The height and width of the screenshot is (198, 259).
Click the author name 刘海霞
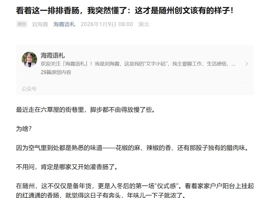(x=40, y=24)
